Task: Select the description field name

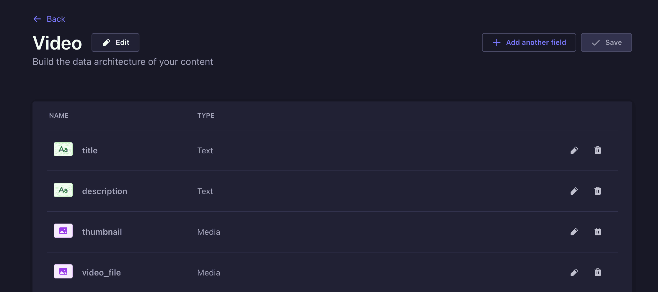Action: (x=105, y=191)
